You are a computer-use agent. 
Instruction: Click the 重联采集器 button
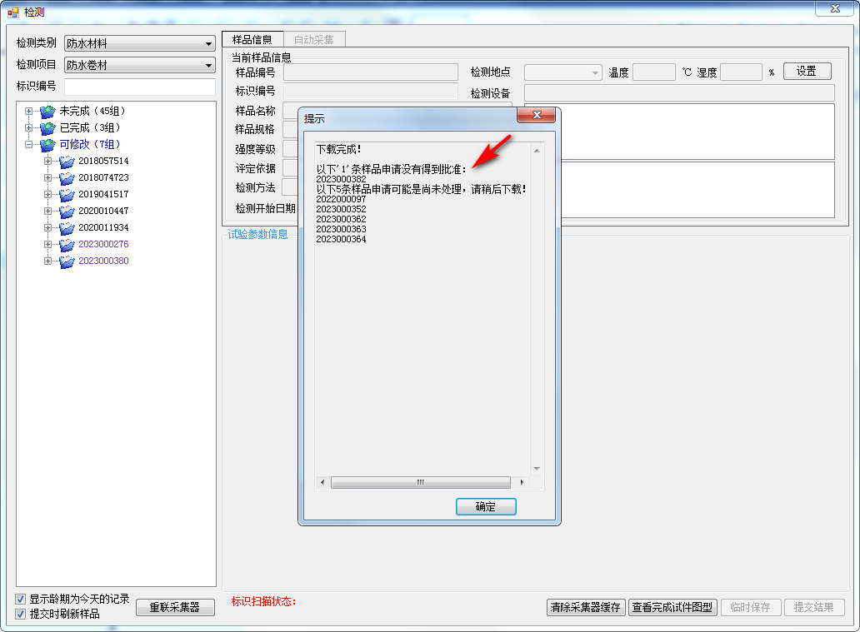175,607
